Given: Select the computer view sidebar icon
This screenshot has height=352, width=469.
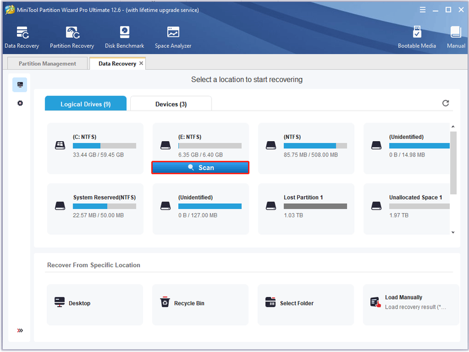Looking at the screenshot, I should 20,85.
